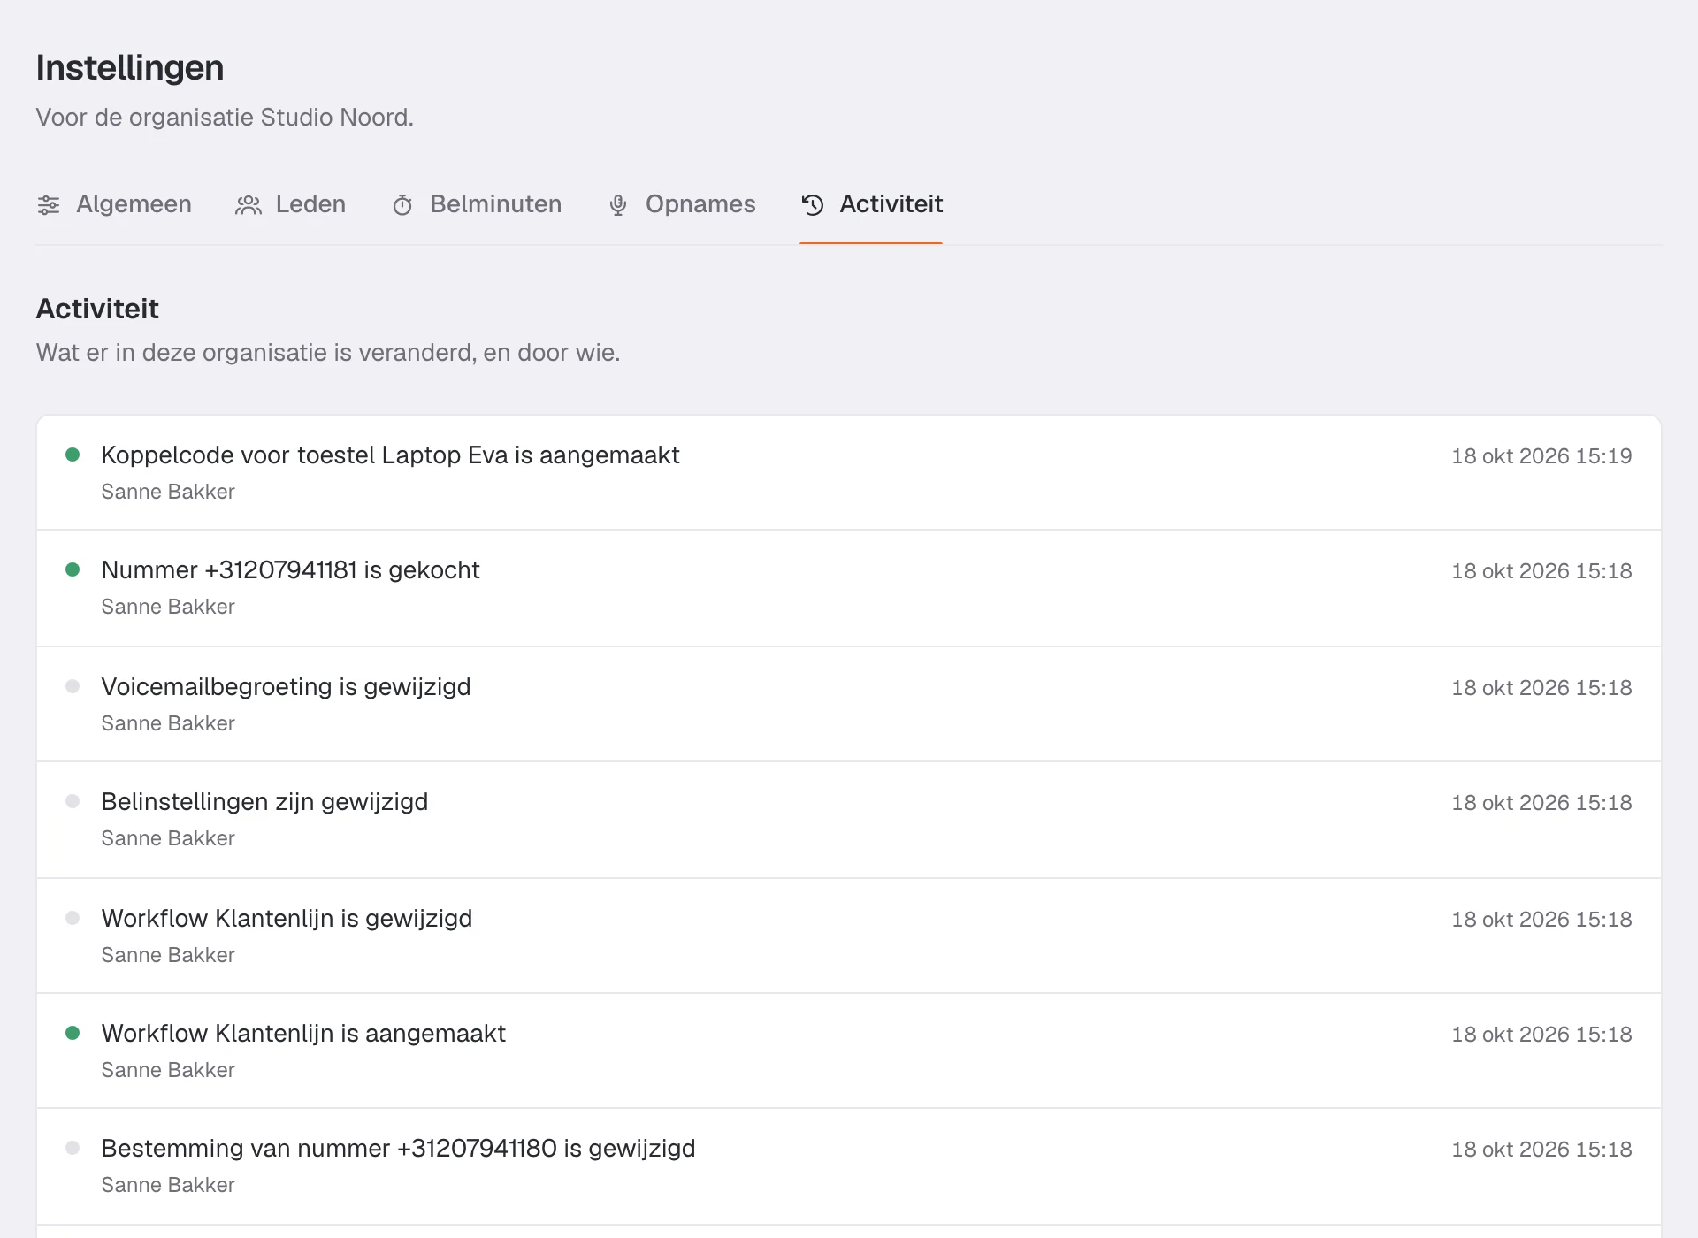
Task: Click the stopwatch icon beside Belminuten
Action: (402, 205)
